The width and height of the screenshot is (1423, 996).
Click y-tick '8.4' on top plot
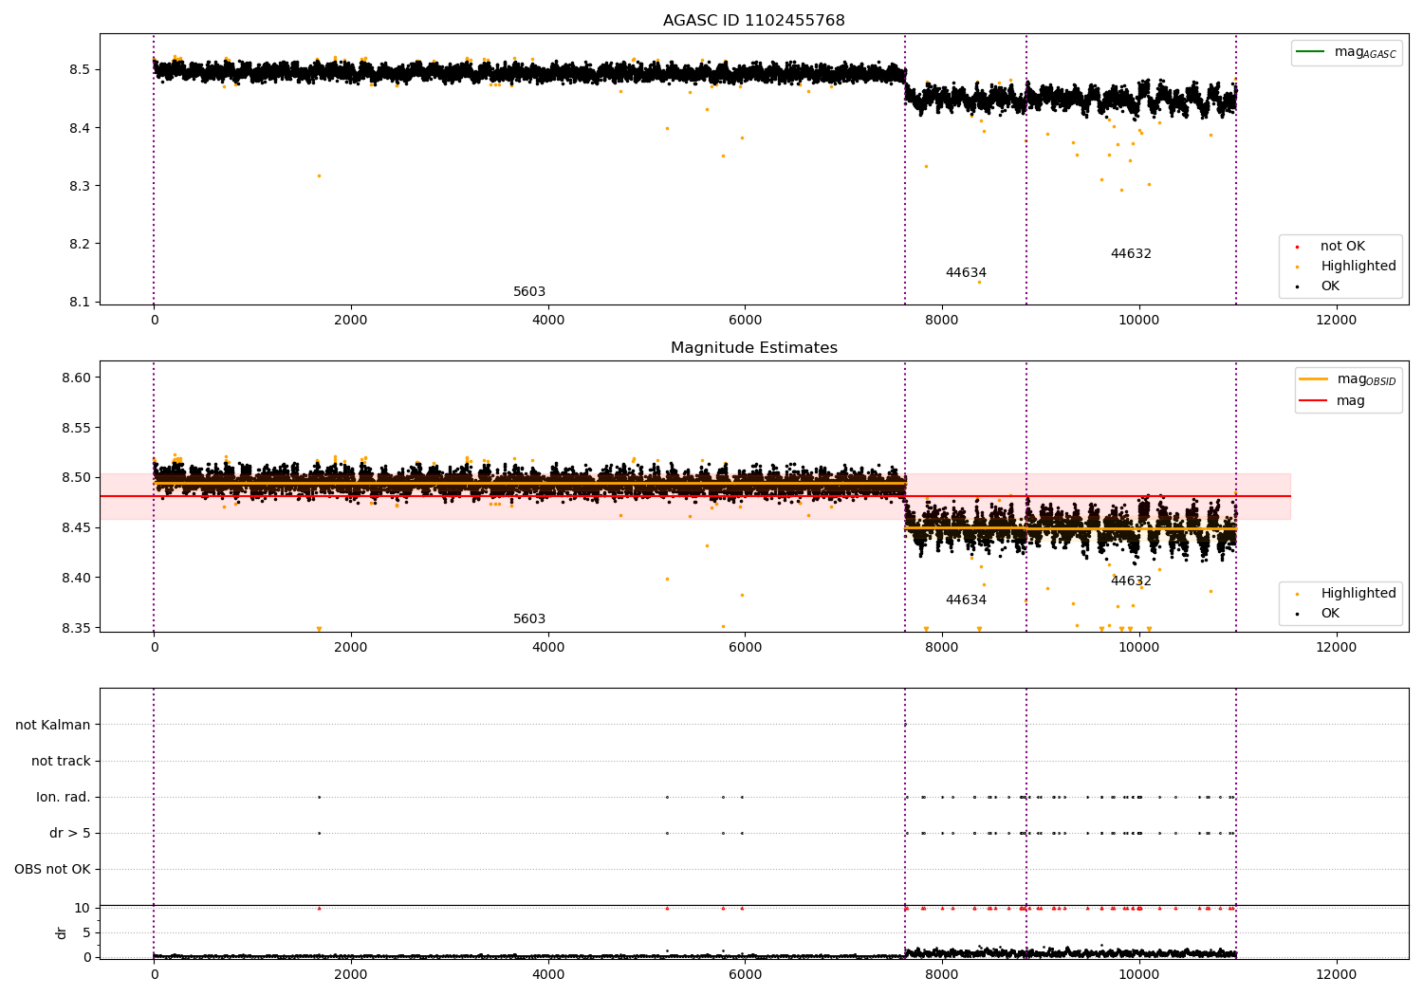pyautogui.click(x=80, y=128)
